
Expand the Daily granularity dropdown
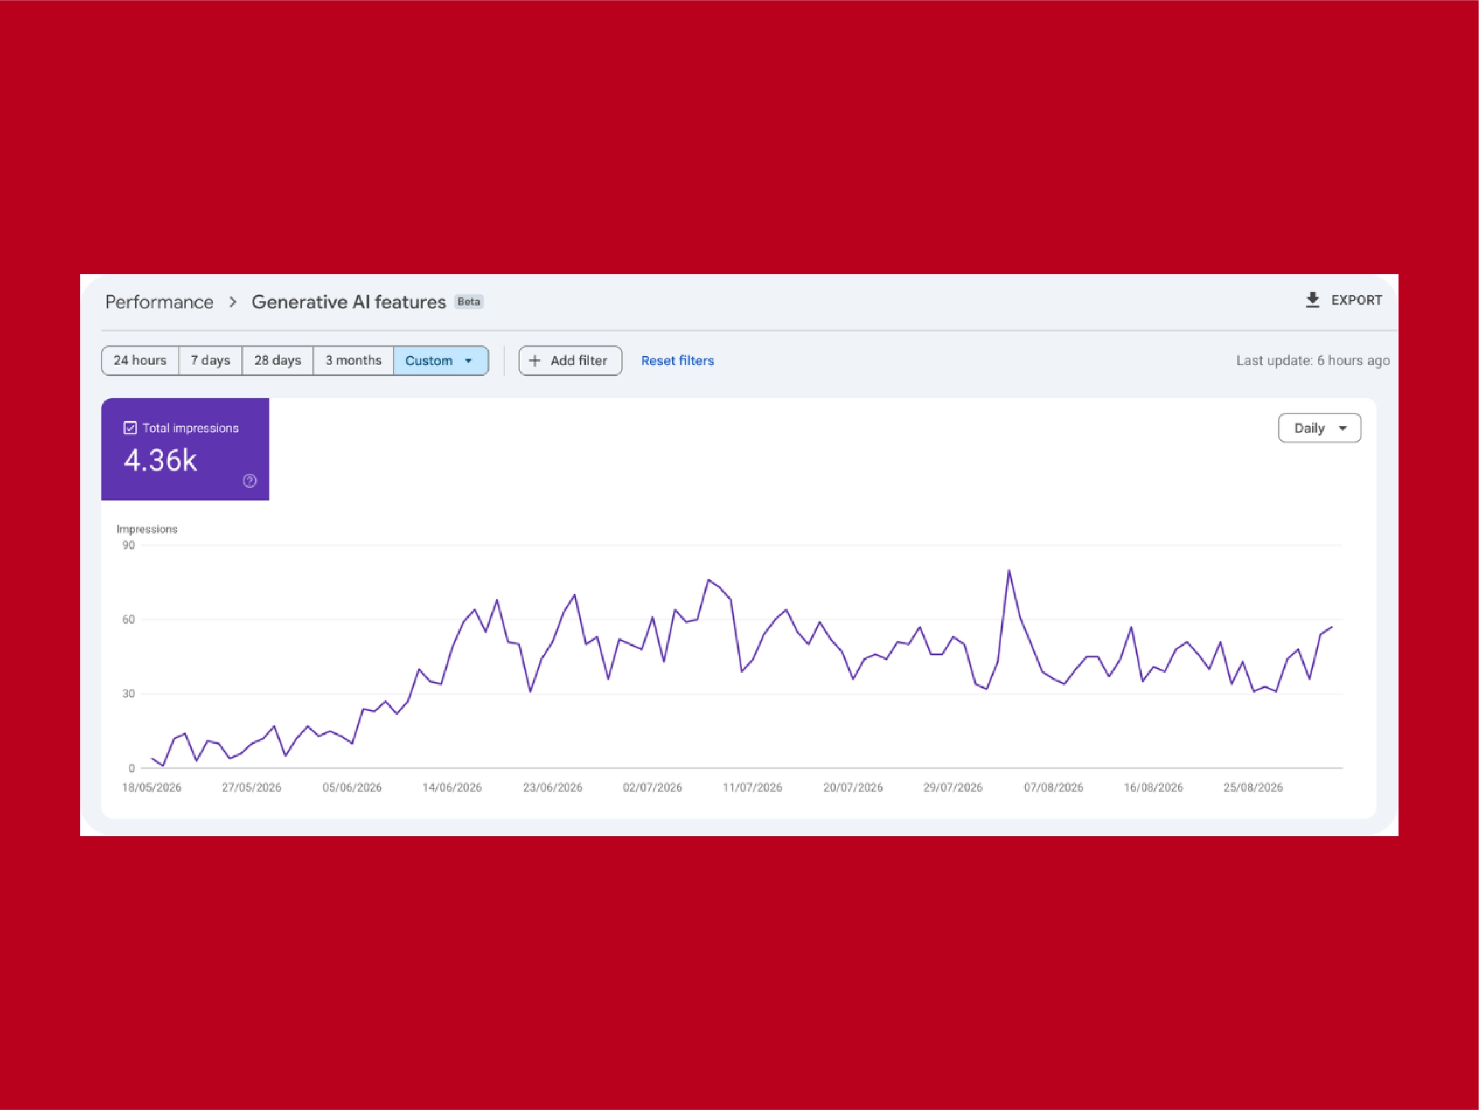pos(1319,428)
